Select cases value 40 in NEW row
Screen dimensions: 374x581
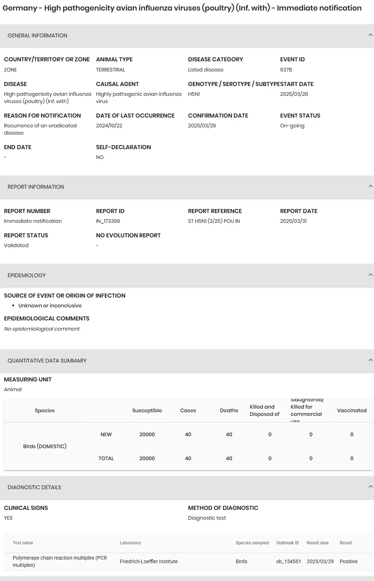click(188, 434)
